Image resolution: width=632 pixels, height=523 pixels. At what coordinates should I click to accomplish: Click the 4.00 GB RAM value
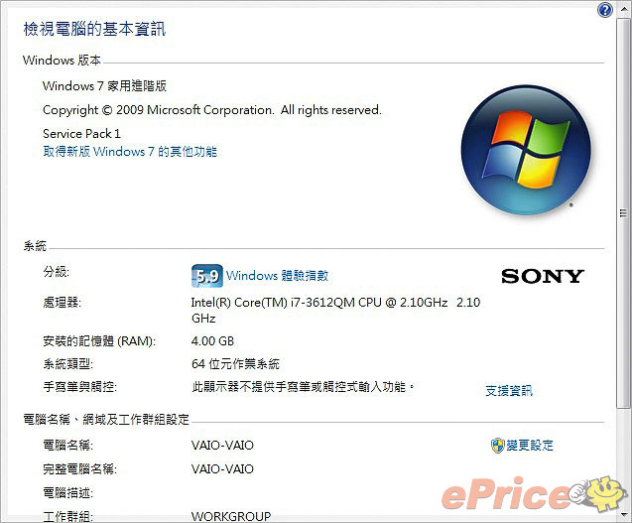(212, 341)
